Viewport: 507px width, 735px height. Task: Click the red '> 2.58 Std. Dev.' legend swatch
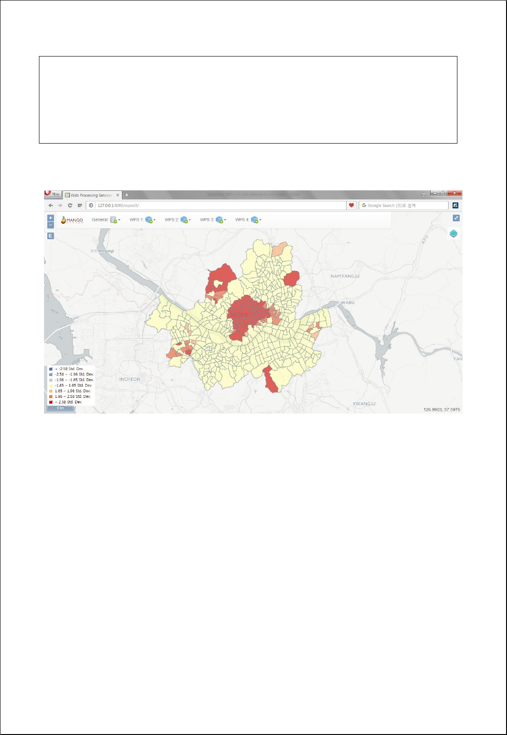pyautogui.click(x=51, y=402)
